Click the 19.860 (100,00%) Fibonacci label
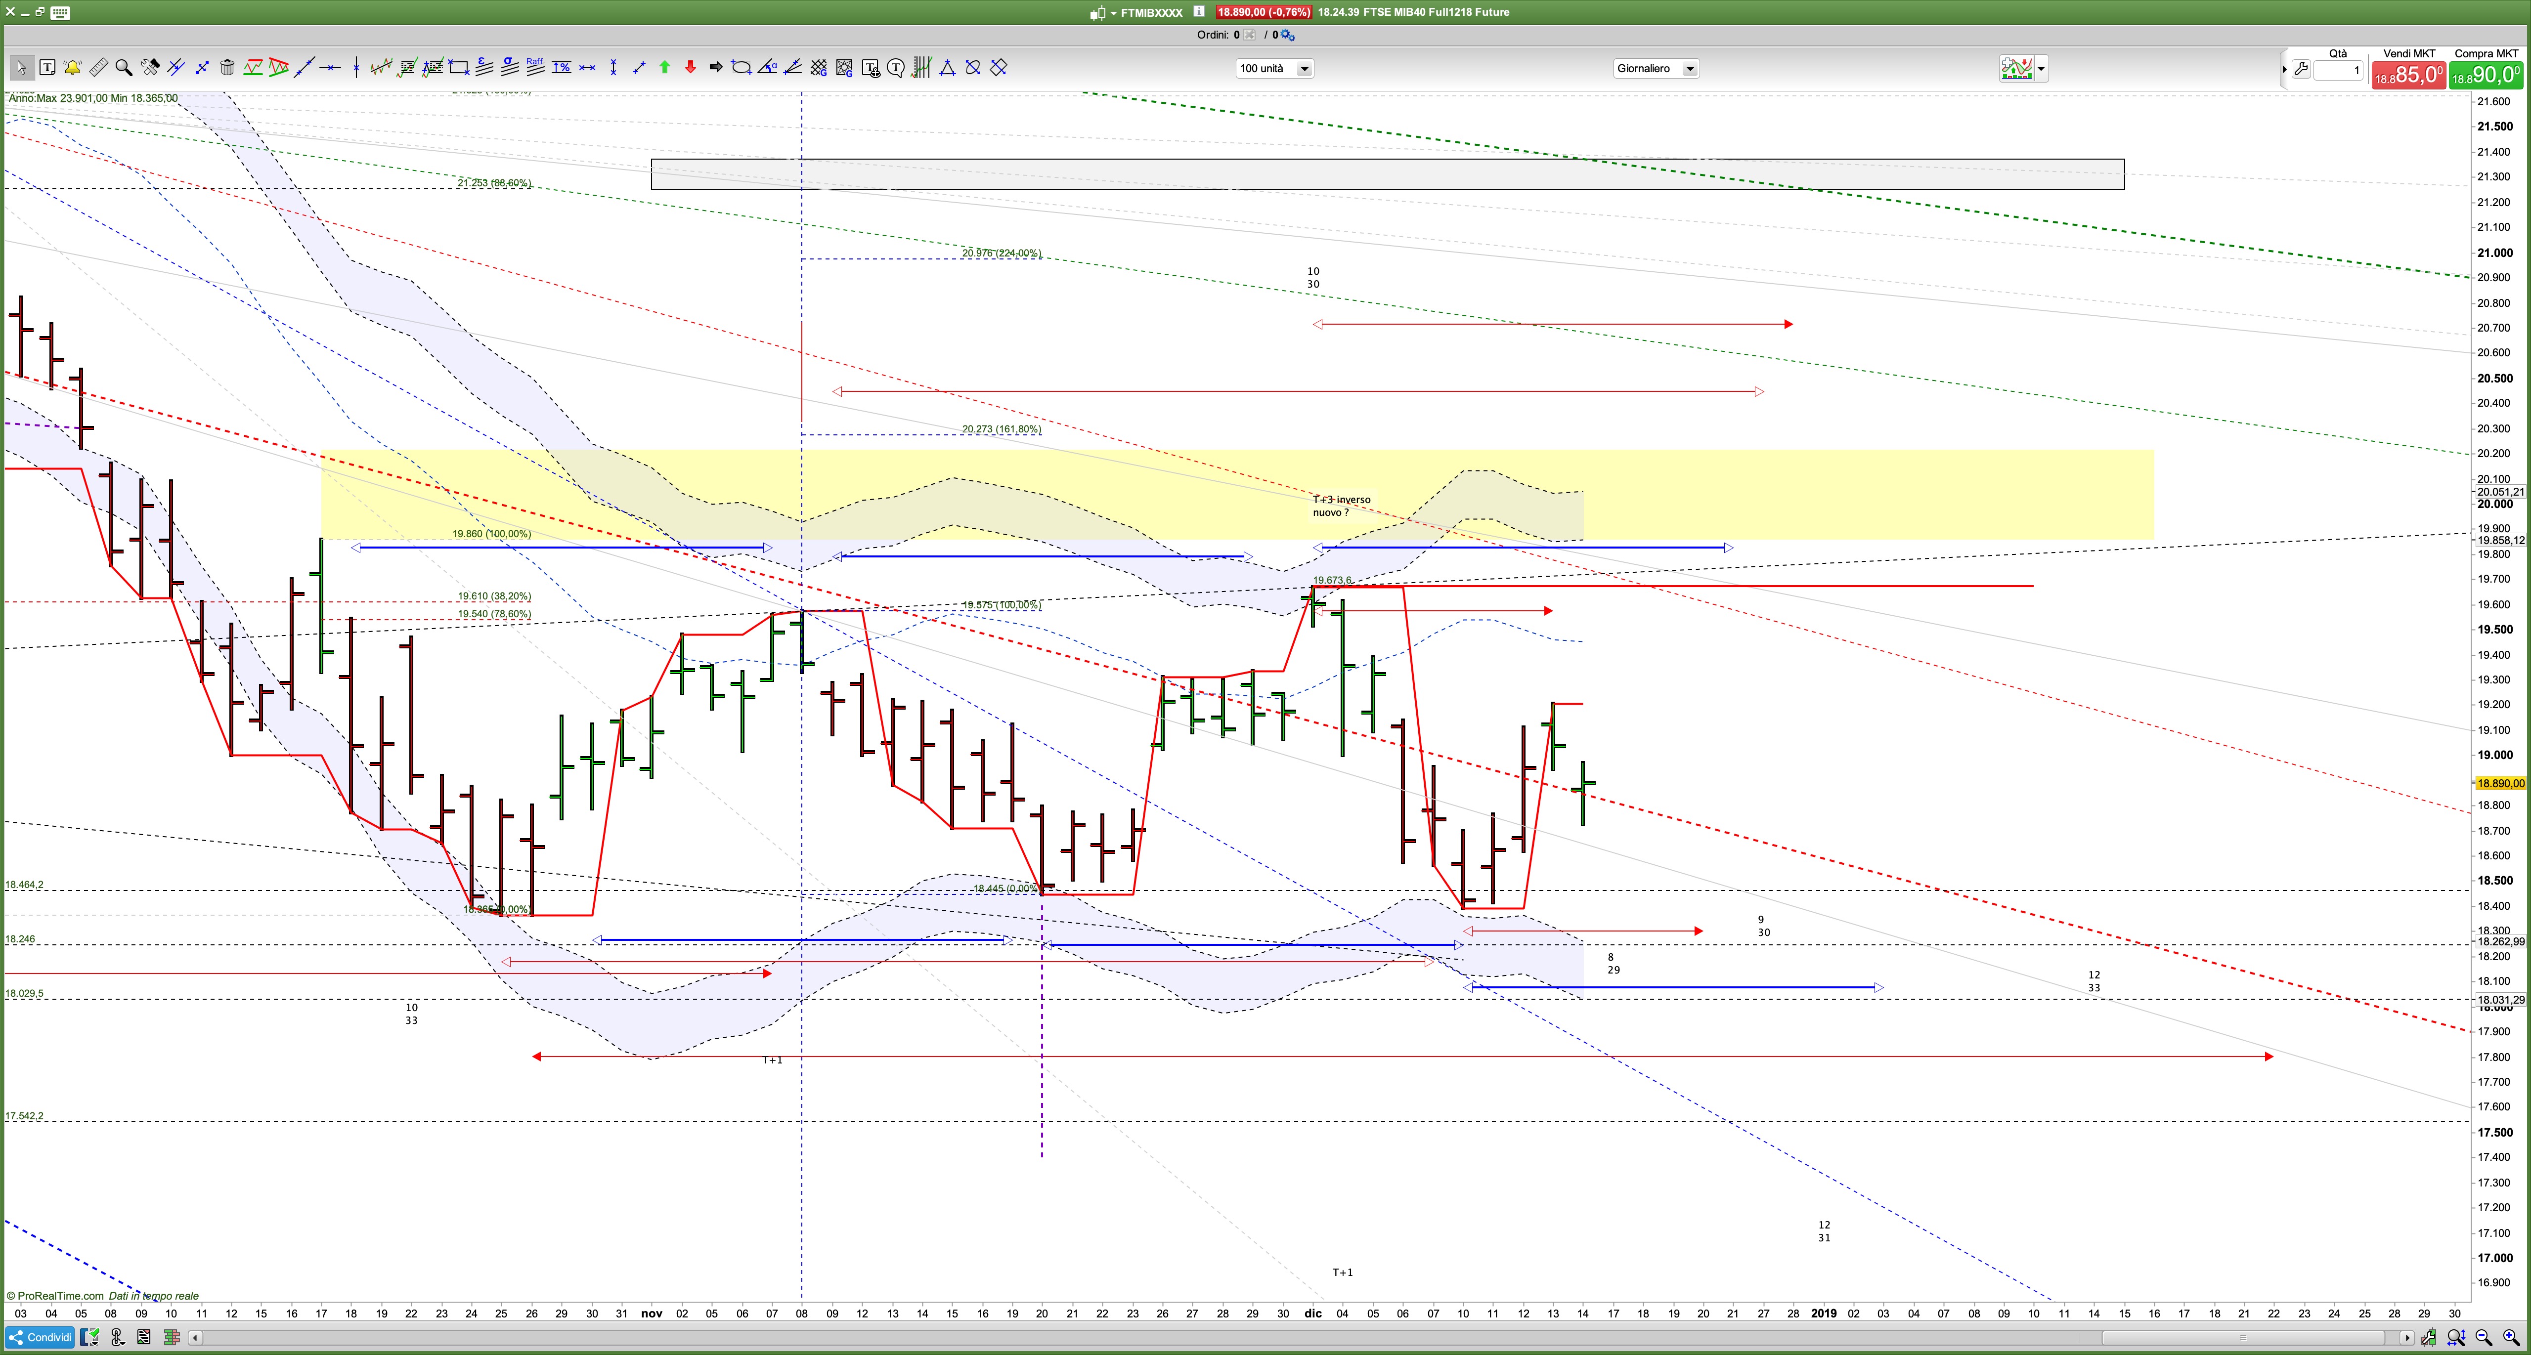Viewport: 2531px width, 1355px height. tap(491, 534)
